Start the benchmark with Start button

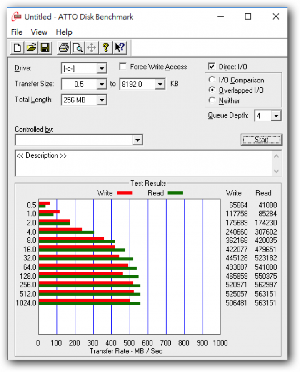pos(262,140)
